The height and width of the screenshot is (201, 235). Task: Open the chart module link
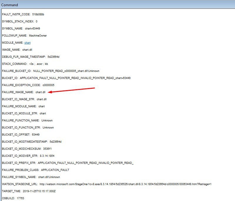pyautogui.click(x=27, y=43)
